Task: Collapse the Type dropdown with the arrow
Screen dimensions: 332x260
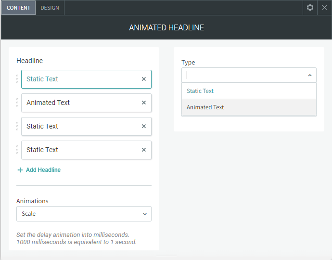Action: pos(309,75)
